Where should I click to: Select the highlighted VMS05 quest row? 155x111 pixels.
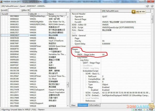pos(34,35)
